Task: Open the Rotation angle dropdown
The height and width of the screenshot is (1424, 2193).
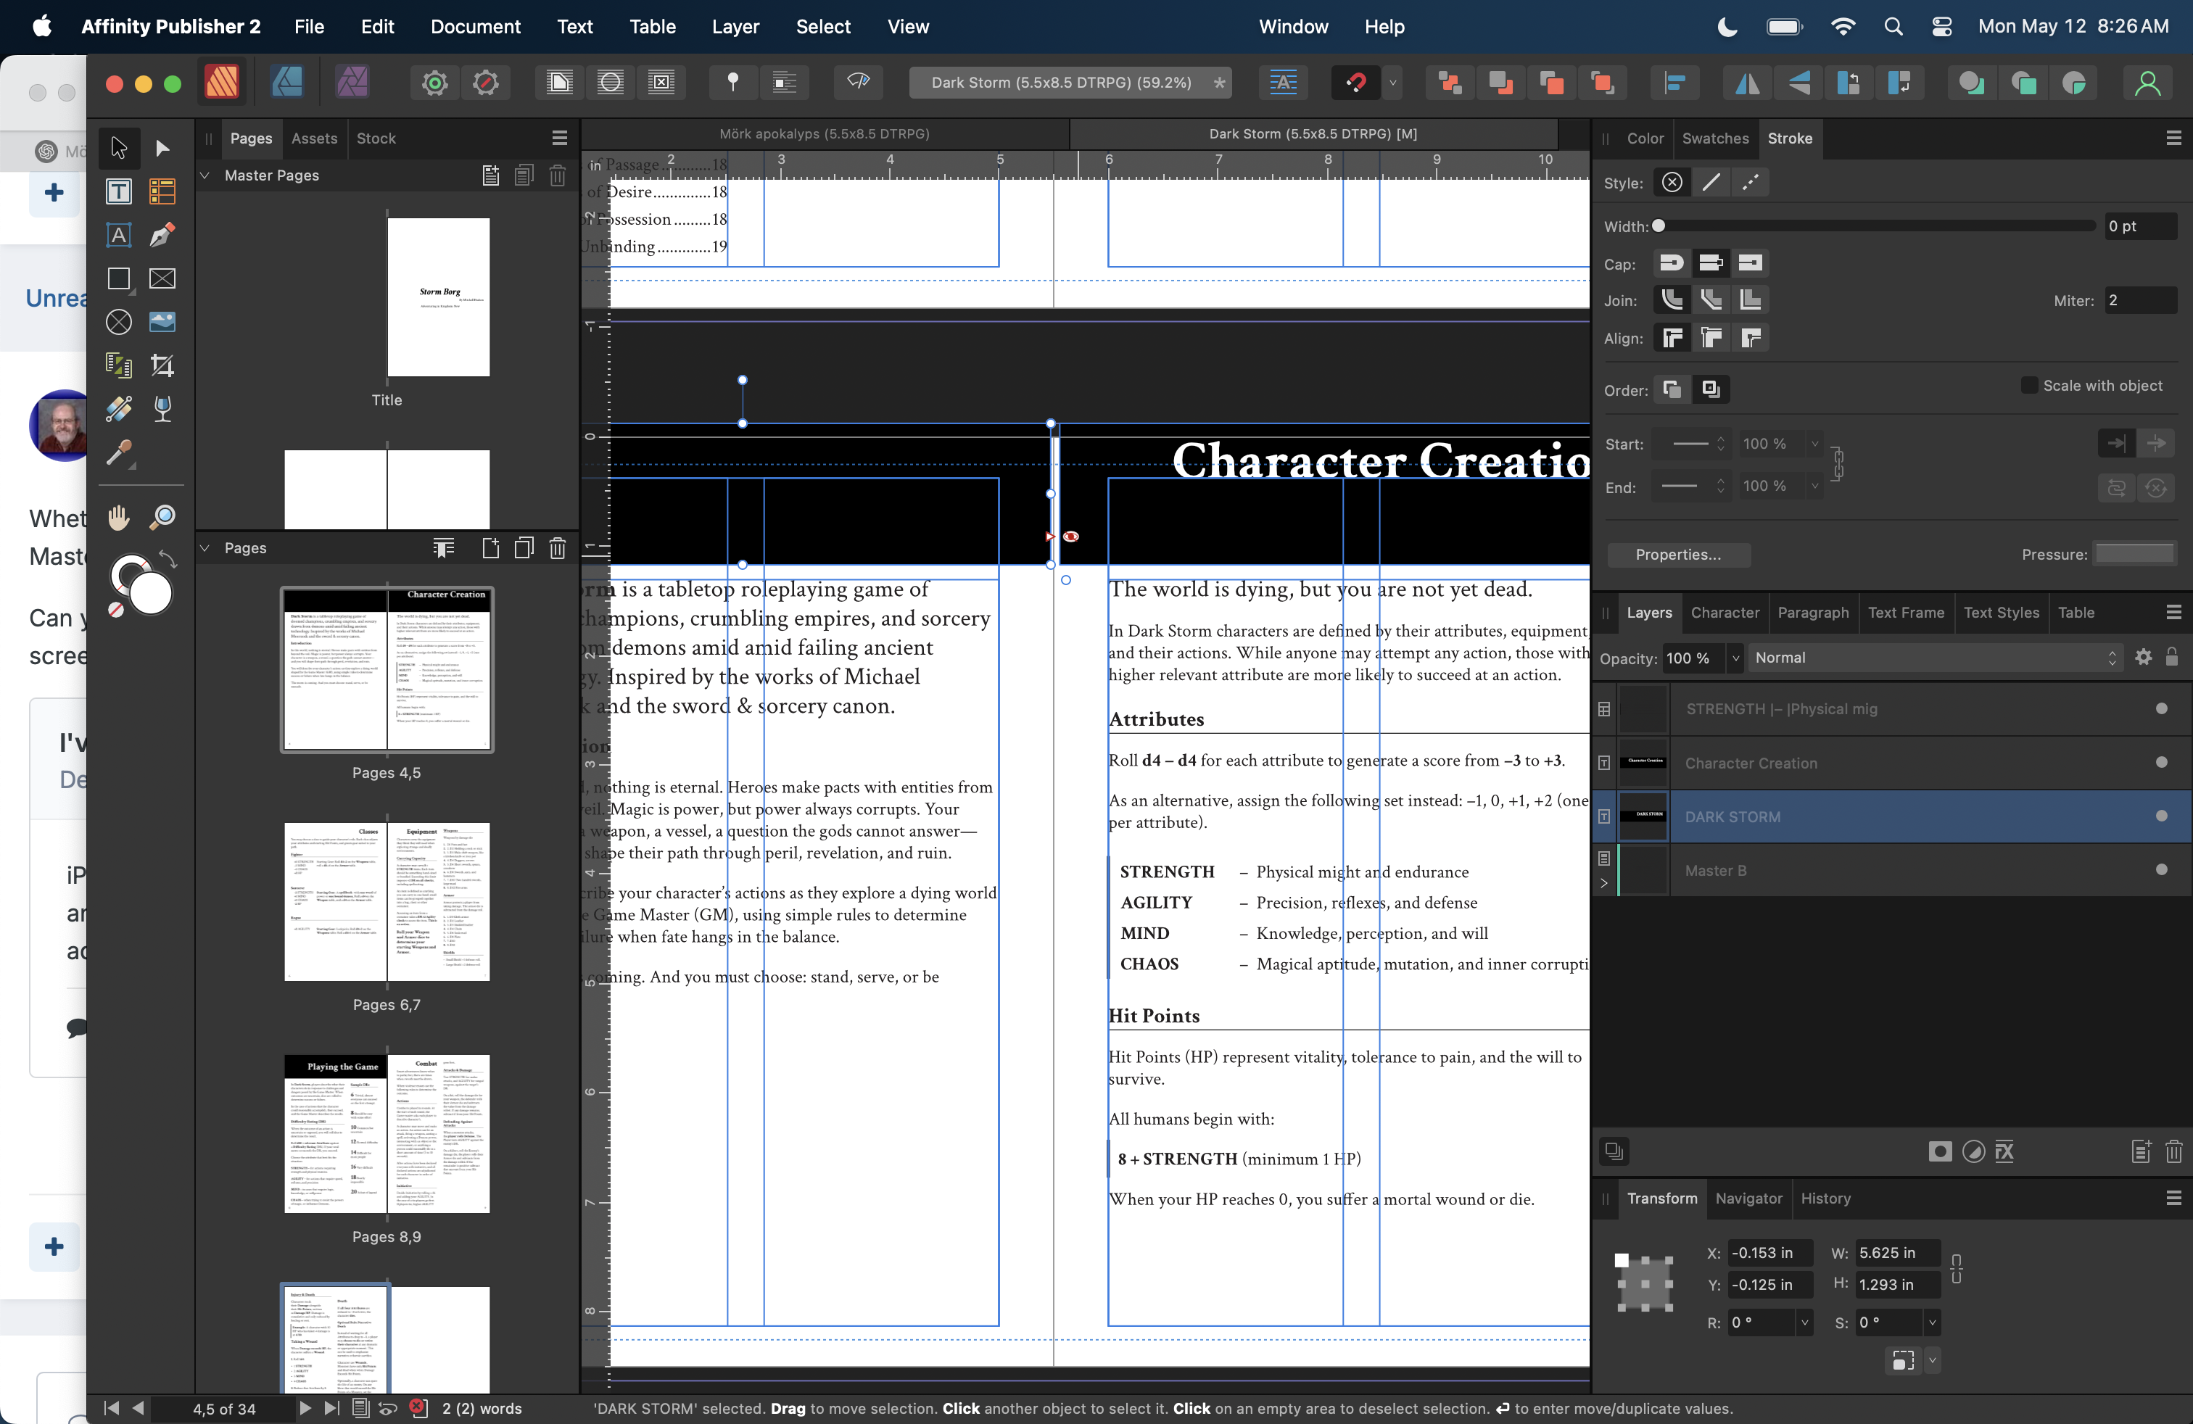Action: coord(1804,1322)
